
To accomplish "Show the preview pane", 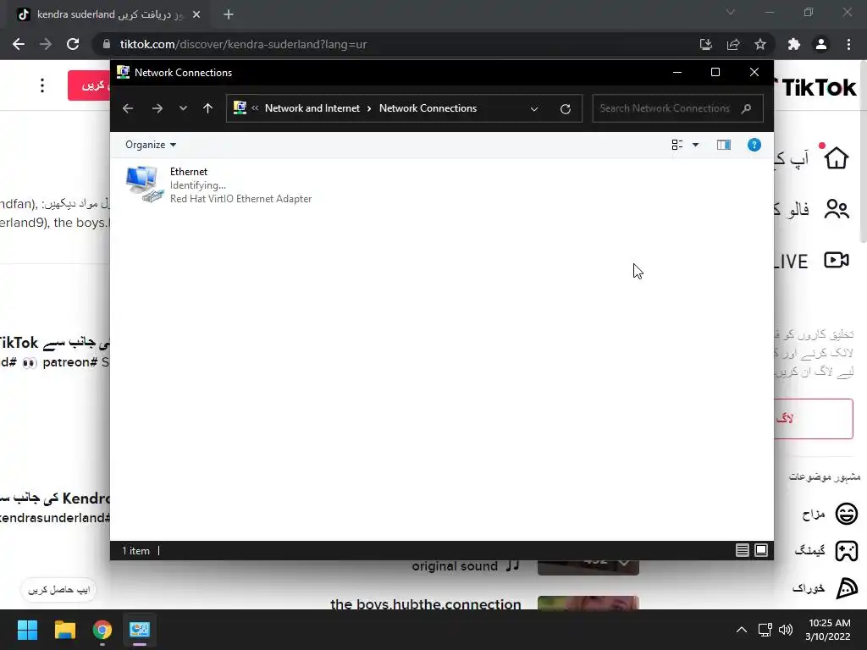I will (x=724, y=145).
